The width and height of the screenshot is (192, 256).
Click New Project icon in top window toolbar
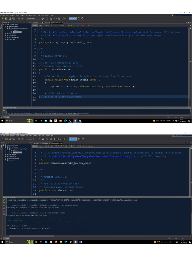6,18
